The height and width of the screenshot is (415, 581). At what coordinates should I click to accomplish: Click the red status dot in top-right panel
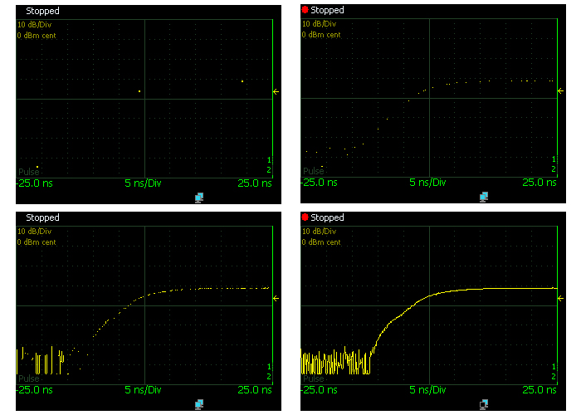pos(305,11)
